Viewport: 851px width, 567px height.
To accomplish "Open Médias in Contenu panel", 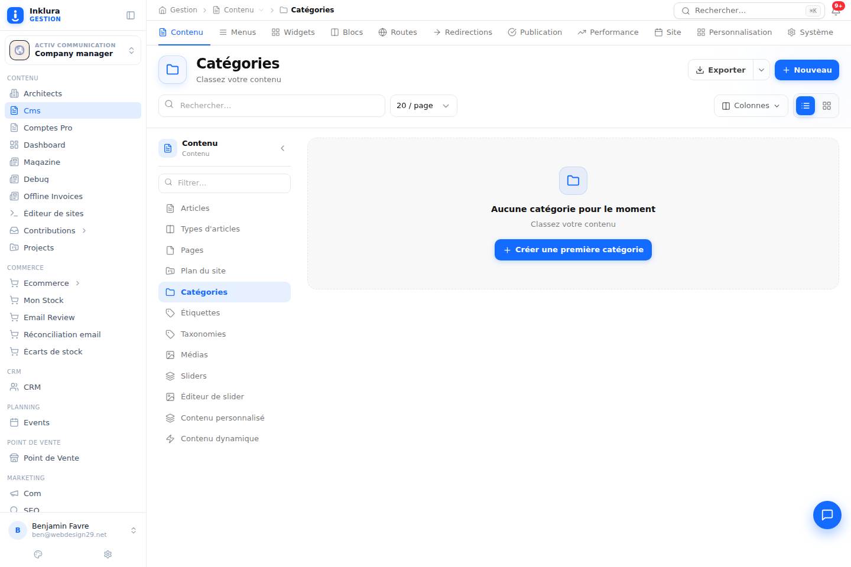I will 225,355.
